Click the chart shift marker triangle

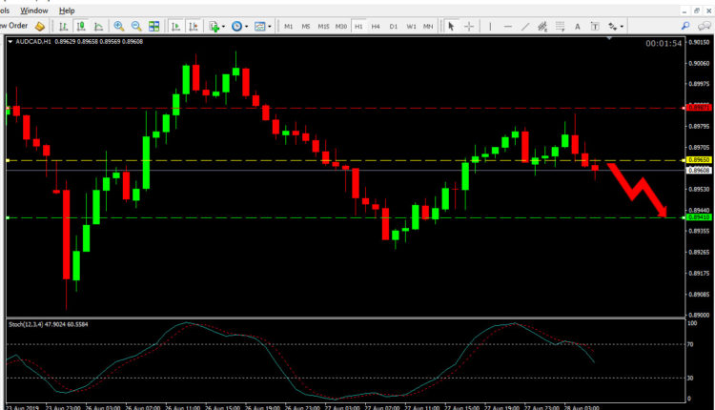point(609,38)
